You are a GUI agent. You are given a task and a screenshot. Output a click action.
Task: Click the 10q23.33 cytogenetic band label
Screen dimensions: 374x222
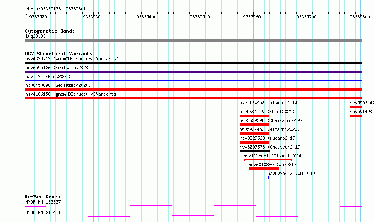click(x=35, y=36)
